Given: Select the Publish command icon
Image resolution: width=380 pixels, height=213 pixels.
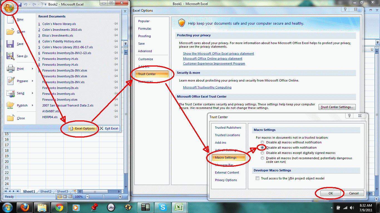Looking at the screenshot, I should point(10,105).
